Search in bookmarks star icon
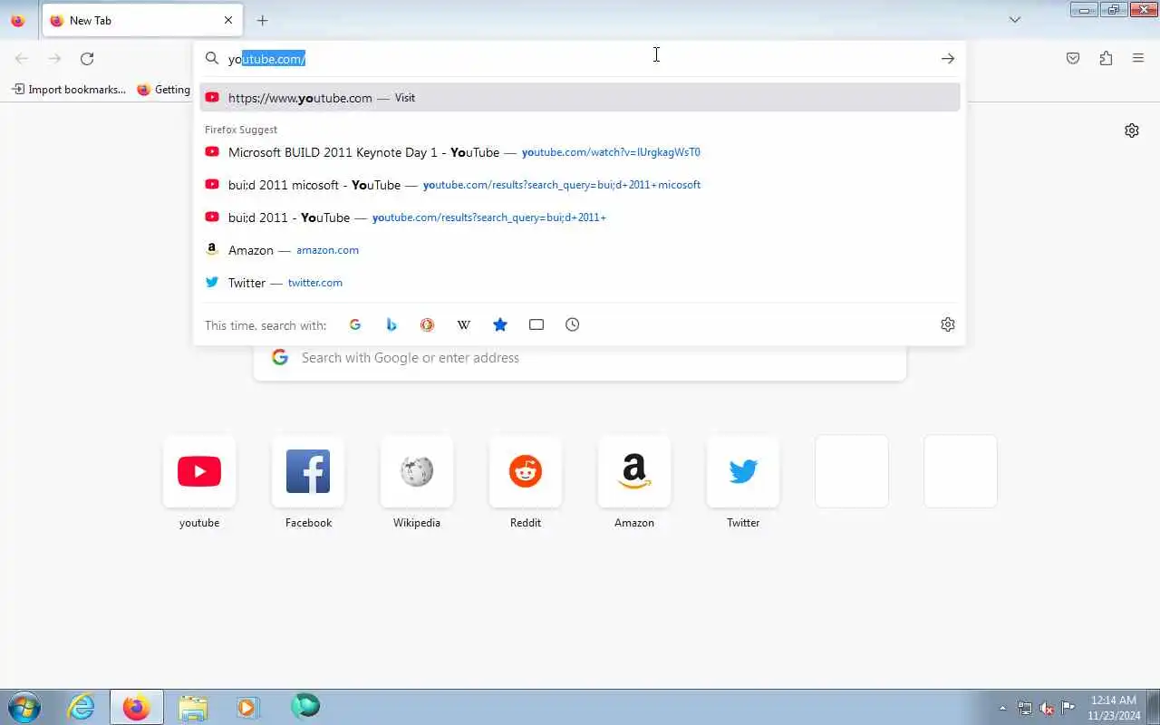This screenshot has height=725, width=1160. (500, 324)
